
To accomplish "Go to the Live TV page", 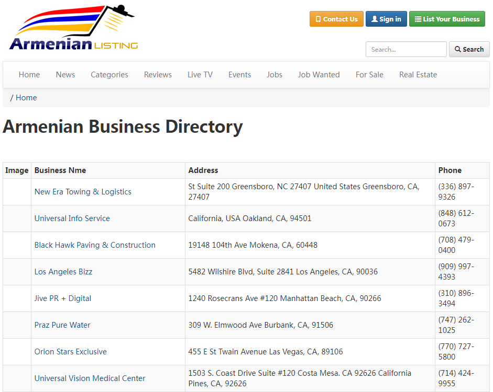I will point(200,75).
